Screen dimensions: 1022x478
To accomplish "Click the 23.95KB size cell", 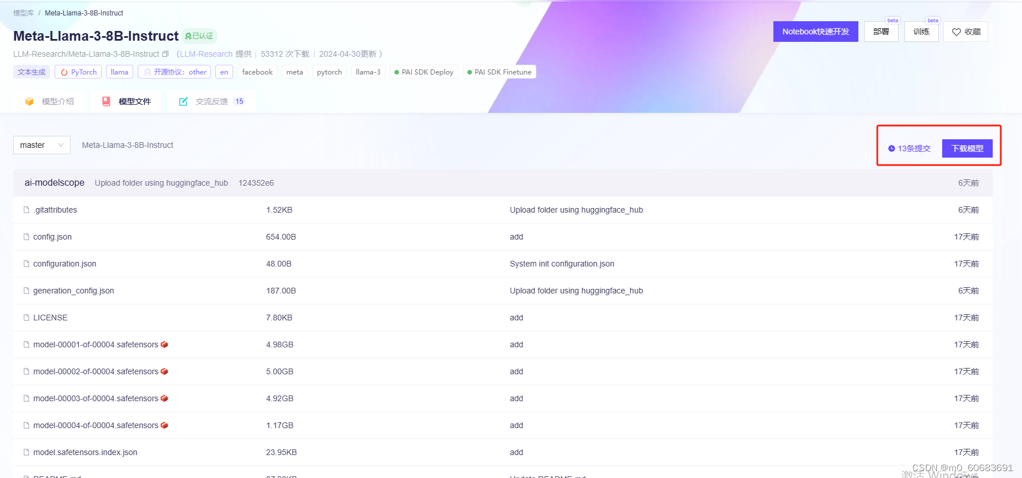I will (281, 452).
